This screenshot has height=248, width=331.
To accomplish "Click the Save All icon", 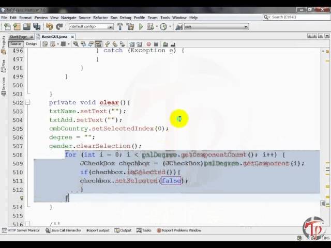I will [x=37, y=26].
